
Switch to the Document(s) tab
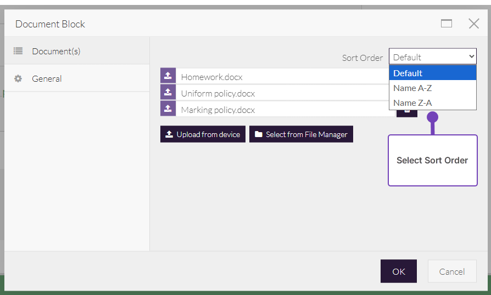coord(56,51)
